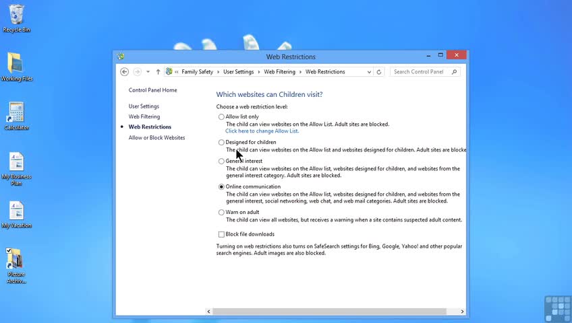Click here to change Allow List link

tap(262, 131)
